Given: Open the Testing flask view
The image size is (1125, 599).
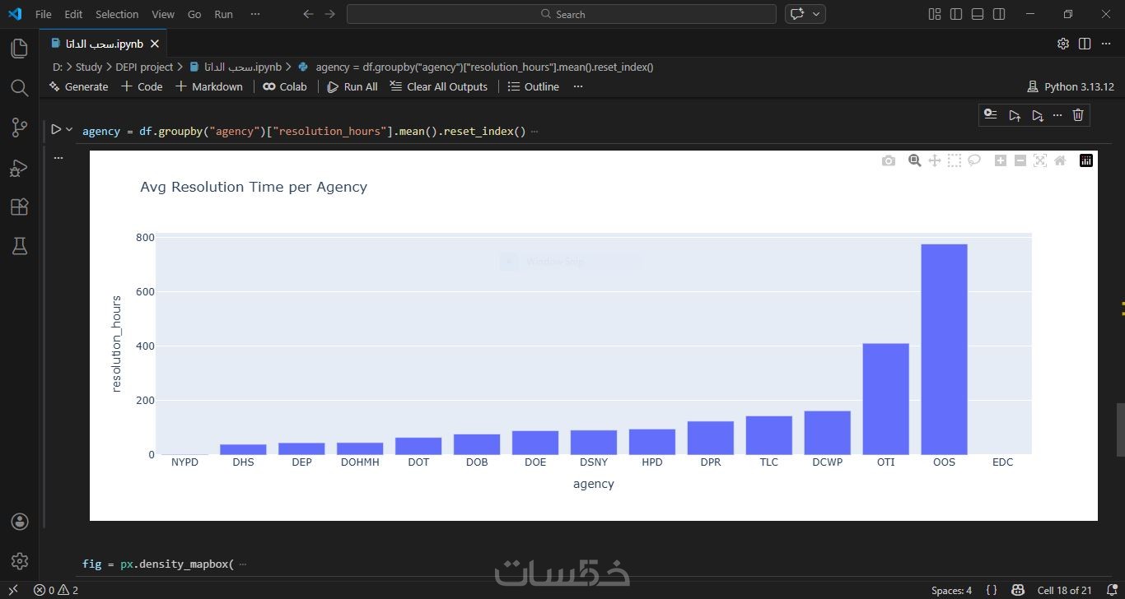Looking at the screenshot, I should tap(19, 246).
